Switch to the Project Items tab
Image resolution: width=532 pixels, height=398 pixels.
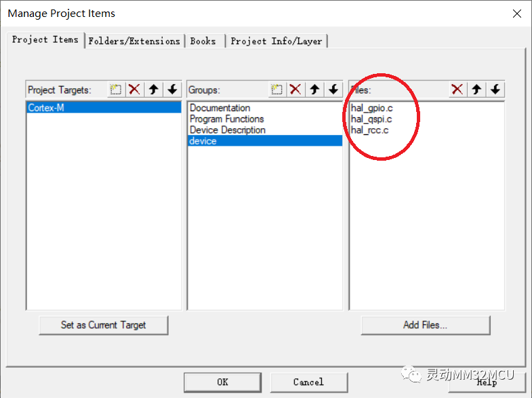(x=45, y=40)
